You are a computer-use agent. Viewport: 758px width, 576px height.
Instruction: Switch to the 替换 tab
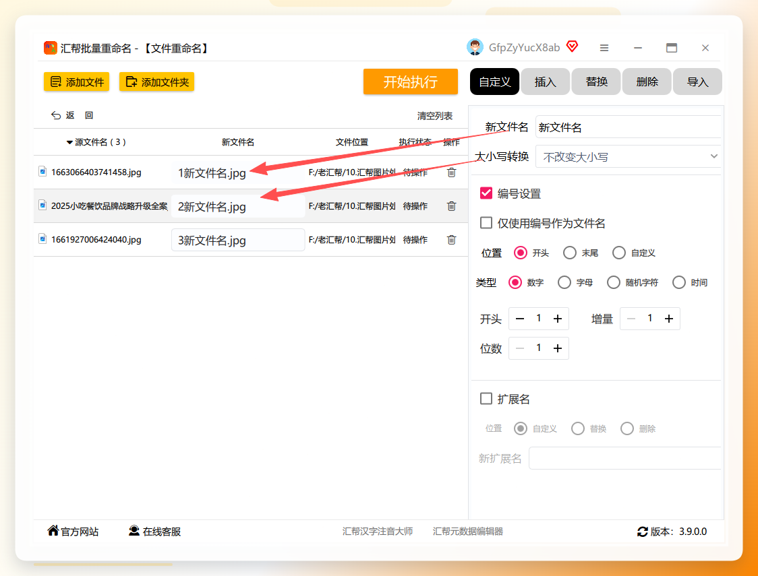point(596,82)
